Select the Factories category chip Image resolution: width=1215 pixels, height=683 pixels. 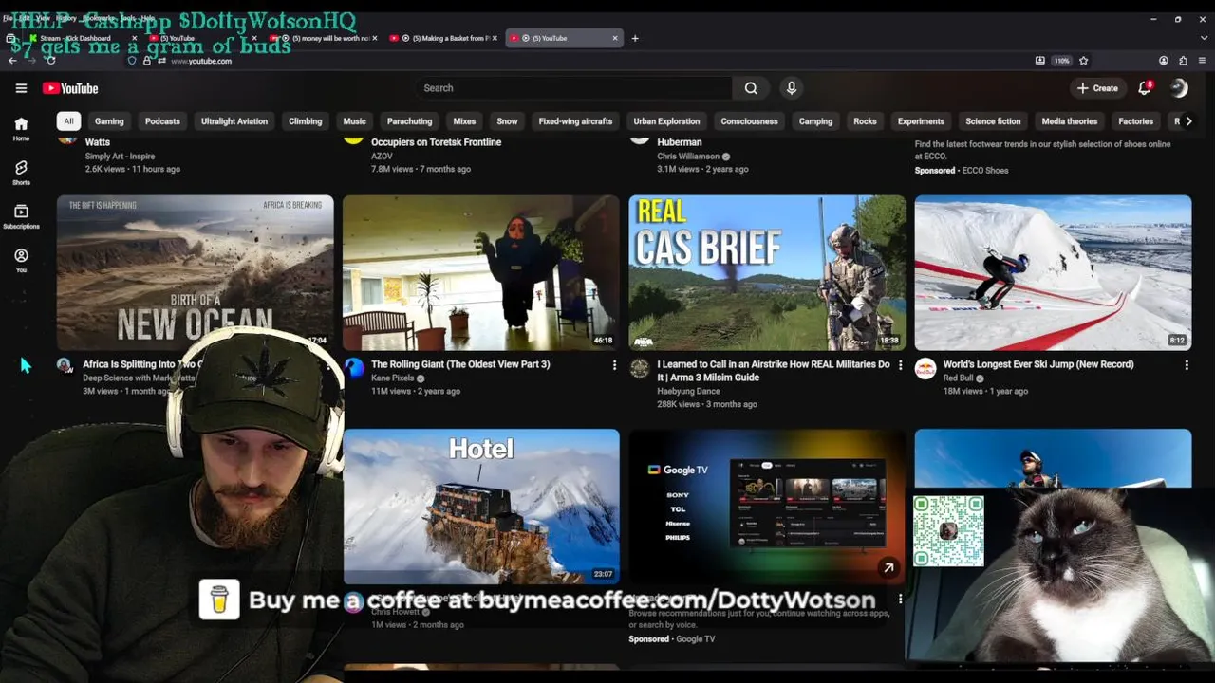coord(1135,121)
